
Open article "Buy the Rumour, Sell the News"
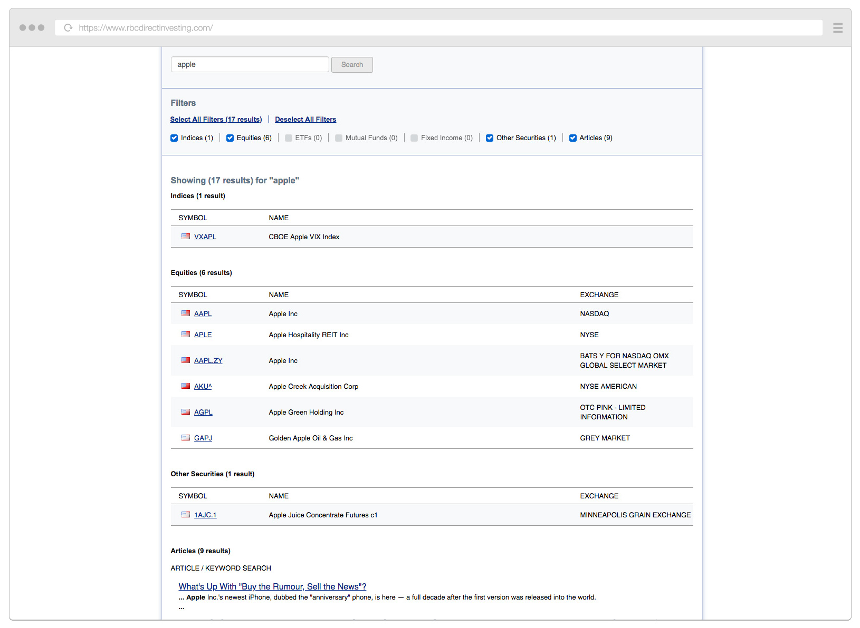click(272, 587)
